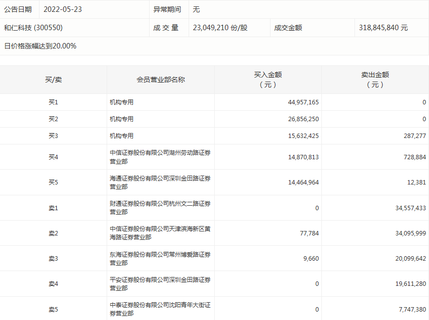429x320 pixels.
Task: Click the 买入金额（元） column header
Action: tap(268, 80)
